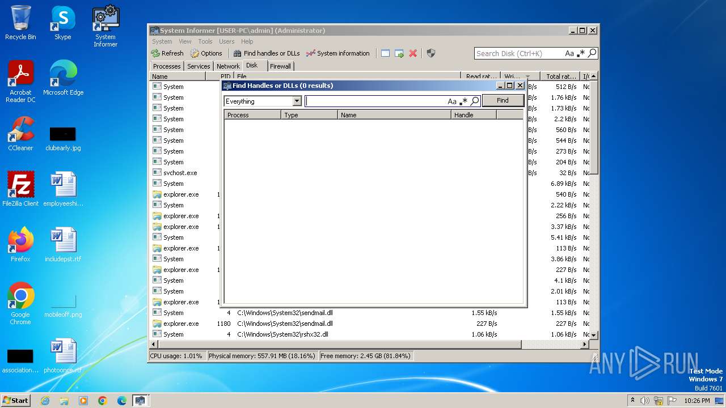Viewport: 726px width, 408px height.
Task: Toggle case sensitive Aa in Search Disk box
Action: [x=569, y=53]
